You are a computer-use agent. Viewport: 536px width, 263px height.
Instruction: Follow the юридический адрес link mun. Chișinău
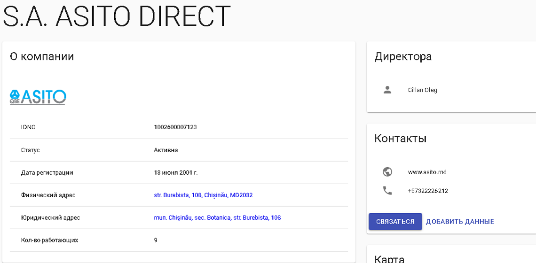click(217, 217)
